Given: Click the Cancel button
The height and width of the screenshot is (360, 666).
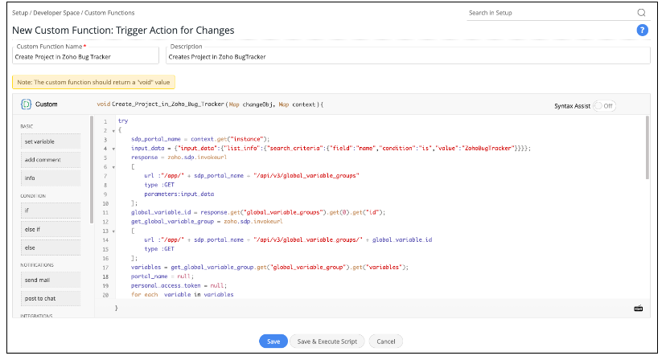Looking at the screenshot, I should [x=385, y=342].
